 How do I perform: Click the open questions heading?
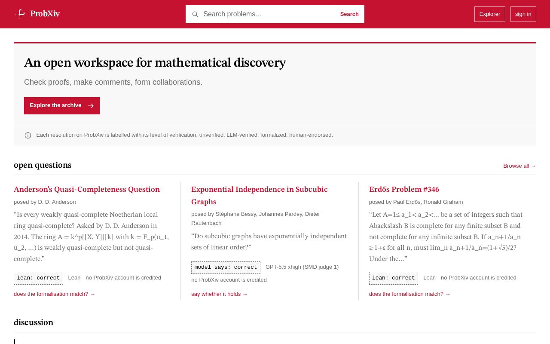[43, 166]
